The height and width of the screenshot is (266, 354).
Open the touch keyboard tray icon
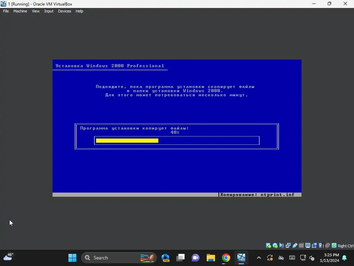click(292, 258)
